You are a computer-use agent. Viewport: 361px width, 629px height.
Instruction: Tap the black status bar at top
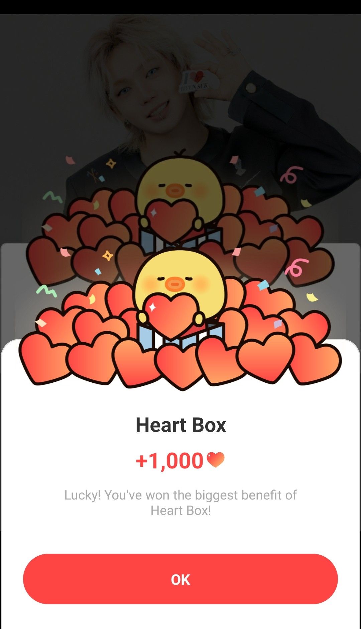[x=180, y=7]
